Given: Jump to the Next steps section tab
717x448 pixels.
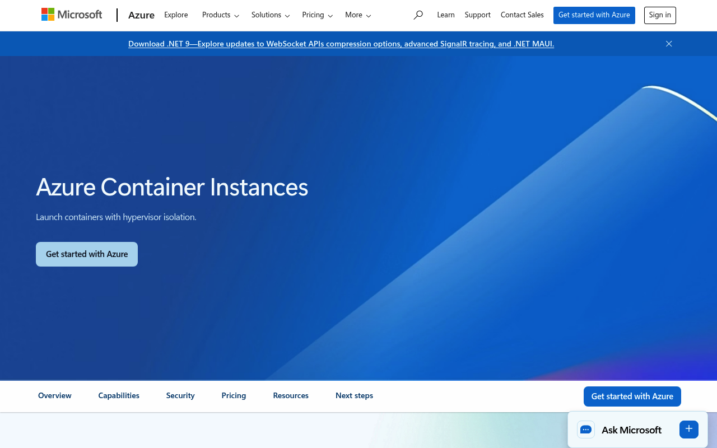Looking at the screenshot, I should [354, 395].
